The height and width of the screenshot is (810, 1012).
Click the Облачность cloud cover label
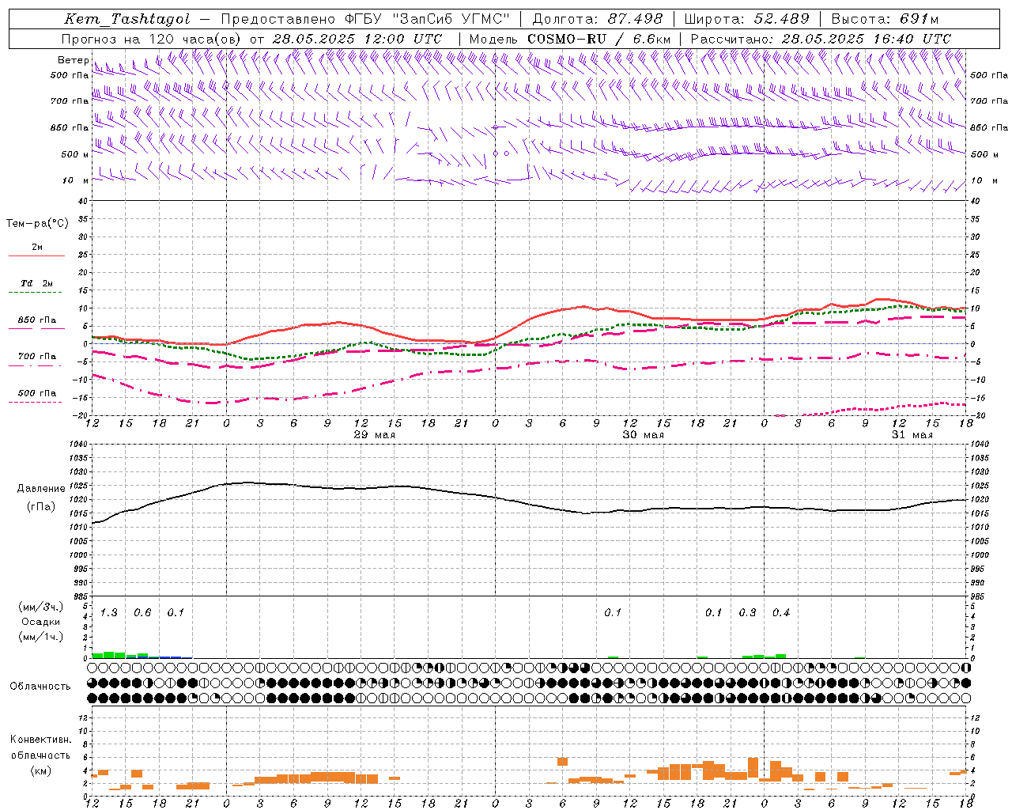tap(40, 687)
